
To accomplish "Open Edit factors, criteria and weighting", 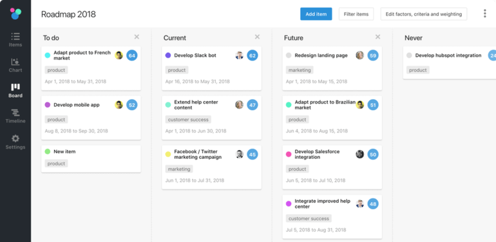I will [x=424, y=14].
